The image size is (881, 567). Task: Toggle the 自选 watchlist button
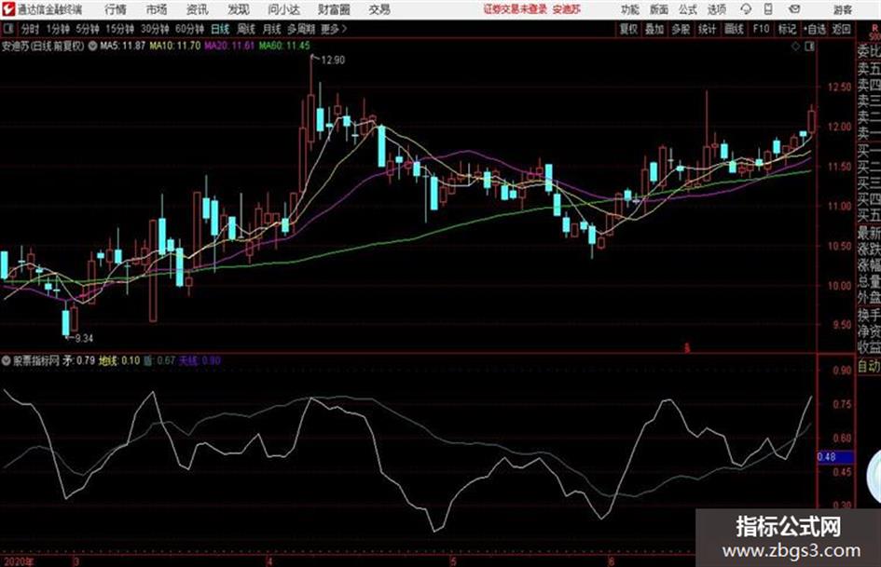[815, 29]
